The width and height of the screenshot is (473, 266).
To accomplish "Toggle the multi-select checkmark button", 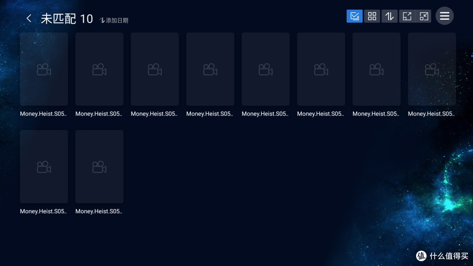I will coord(354,16).
